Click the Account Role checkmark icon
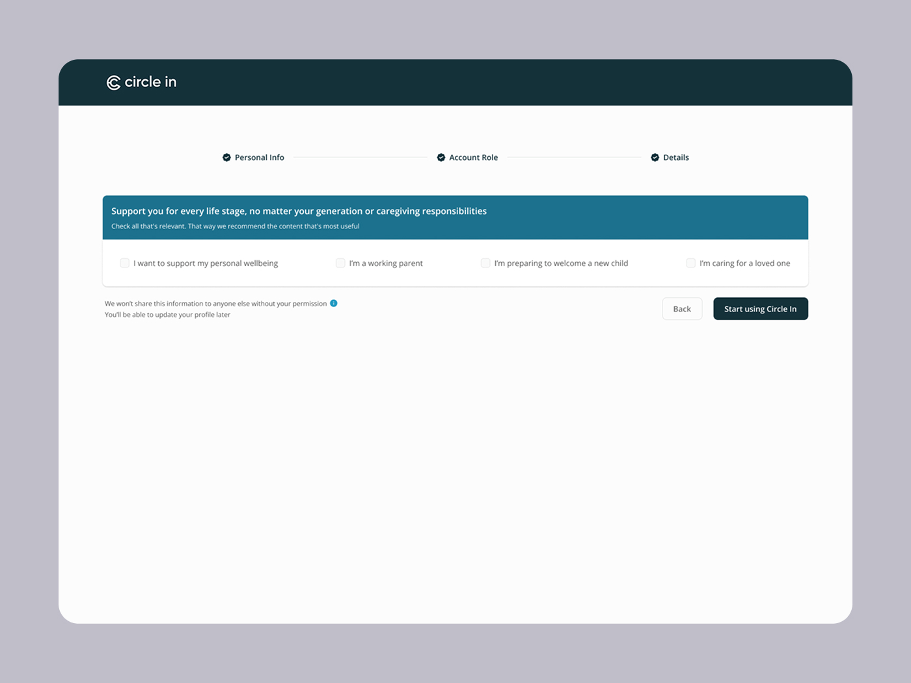Viewport: 911px width, 683px height. (x=441, y=157)
